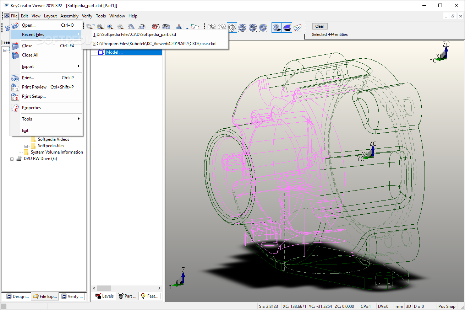Expand the Softpedia.files folder
The height and width of the screenshot is (310, 465).
[x=26, y=146]
